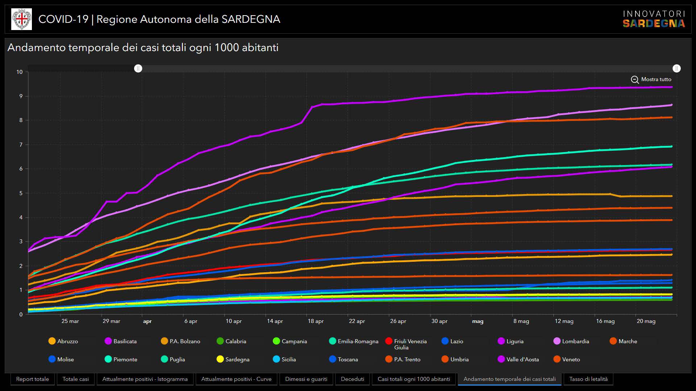Toggle the Veneto legend entry
Viewport: 696px width, 391px height.
[557, 359]
